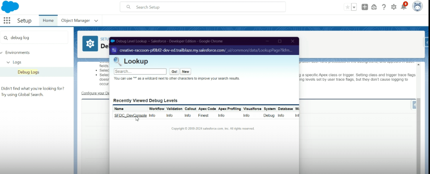This screenshot has width=430, height=174.
Task: Maximize the Debug Level Lookup window
Action: point(280,41)
